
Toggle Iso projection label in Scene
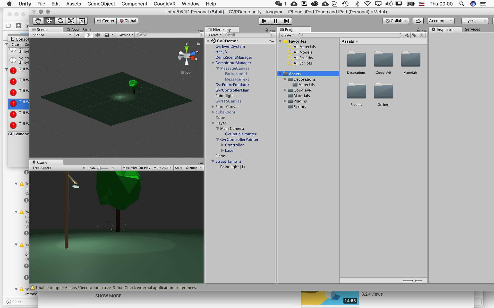(x=186, y=72)
